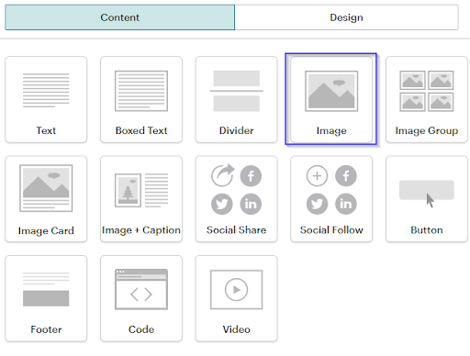Insert the Social Share block
Screen dimensions: 470x356
point(237,199)
